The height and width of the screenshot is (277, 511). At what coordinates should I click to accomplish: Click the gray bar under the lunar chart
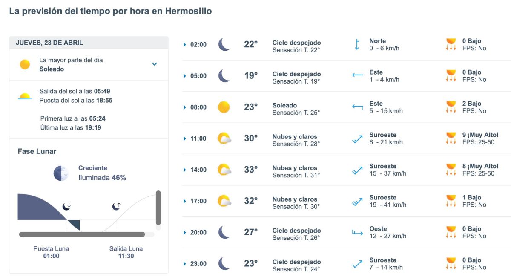click(81, 234)
